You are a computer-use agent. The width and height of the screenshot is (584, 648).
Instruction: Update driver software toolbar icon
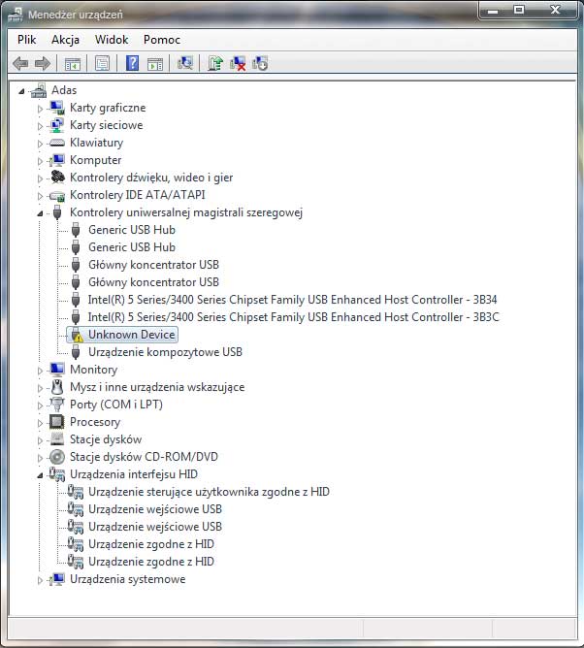pos(215,63)
